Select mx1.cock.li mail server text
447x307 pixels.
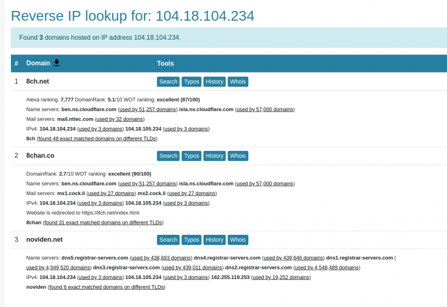(71, 193)
